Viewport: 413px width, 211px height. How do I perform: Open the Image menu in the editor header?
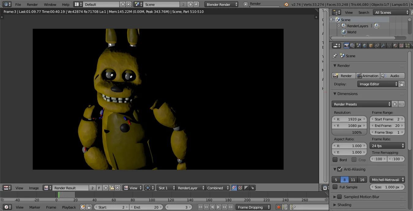tap(34, 188)
